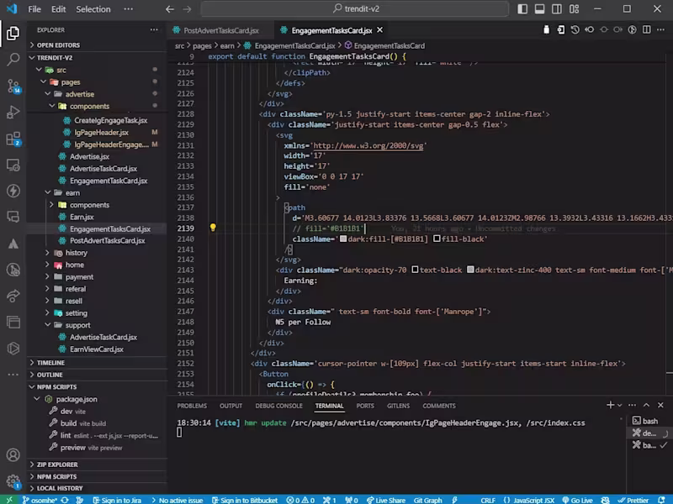Image resolution: width=673 pixels, height=504 pixels.
Task: Expand the history folder
Action: point(76,253)
